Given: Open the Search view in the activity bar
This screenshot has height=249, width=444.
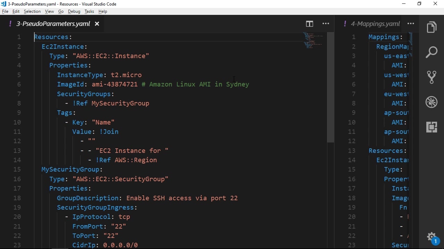Looking at the screenshot, I should [432, 52].
